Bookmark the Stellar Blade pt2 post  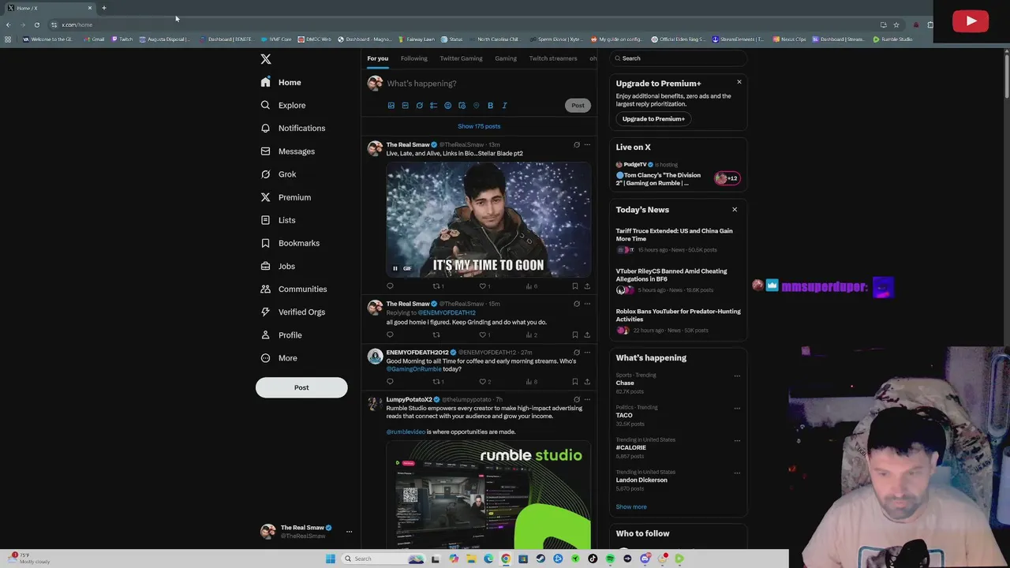(575, 286)
